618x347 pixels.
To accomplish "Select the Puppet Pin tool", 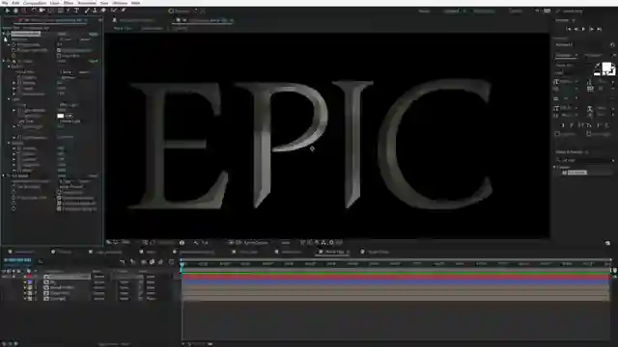I will 124,11.
